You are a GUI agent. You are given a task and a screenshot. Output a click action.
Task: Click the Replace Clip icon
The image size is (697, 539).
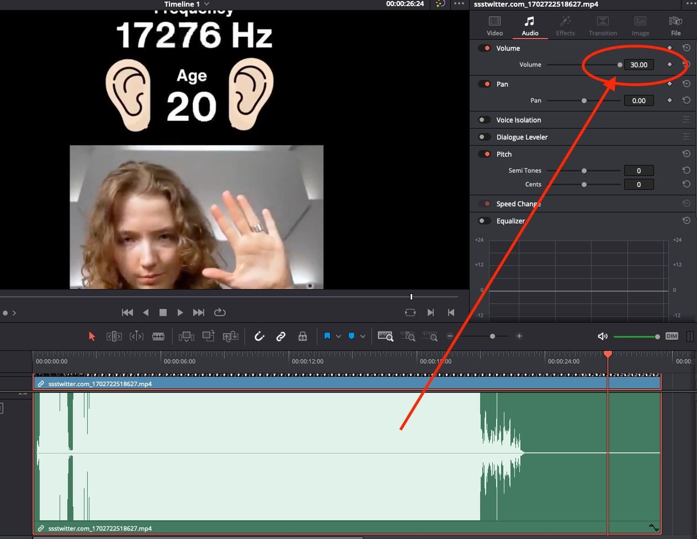230,336
